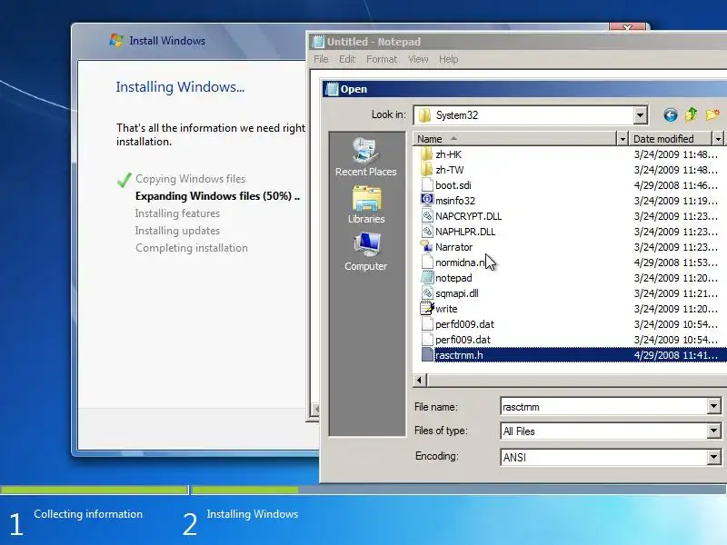Select the sqmapi.dll file icon
727x545 pixels.
pyautogui.click(x=426, y=292)
